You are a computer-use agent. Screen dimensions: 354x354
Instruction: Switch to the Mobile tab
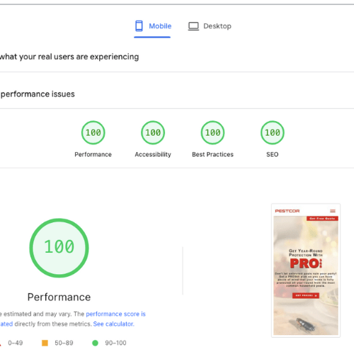click(x=153, y=26)
